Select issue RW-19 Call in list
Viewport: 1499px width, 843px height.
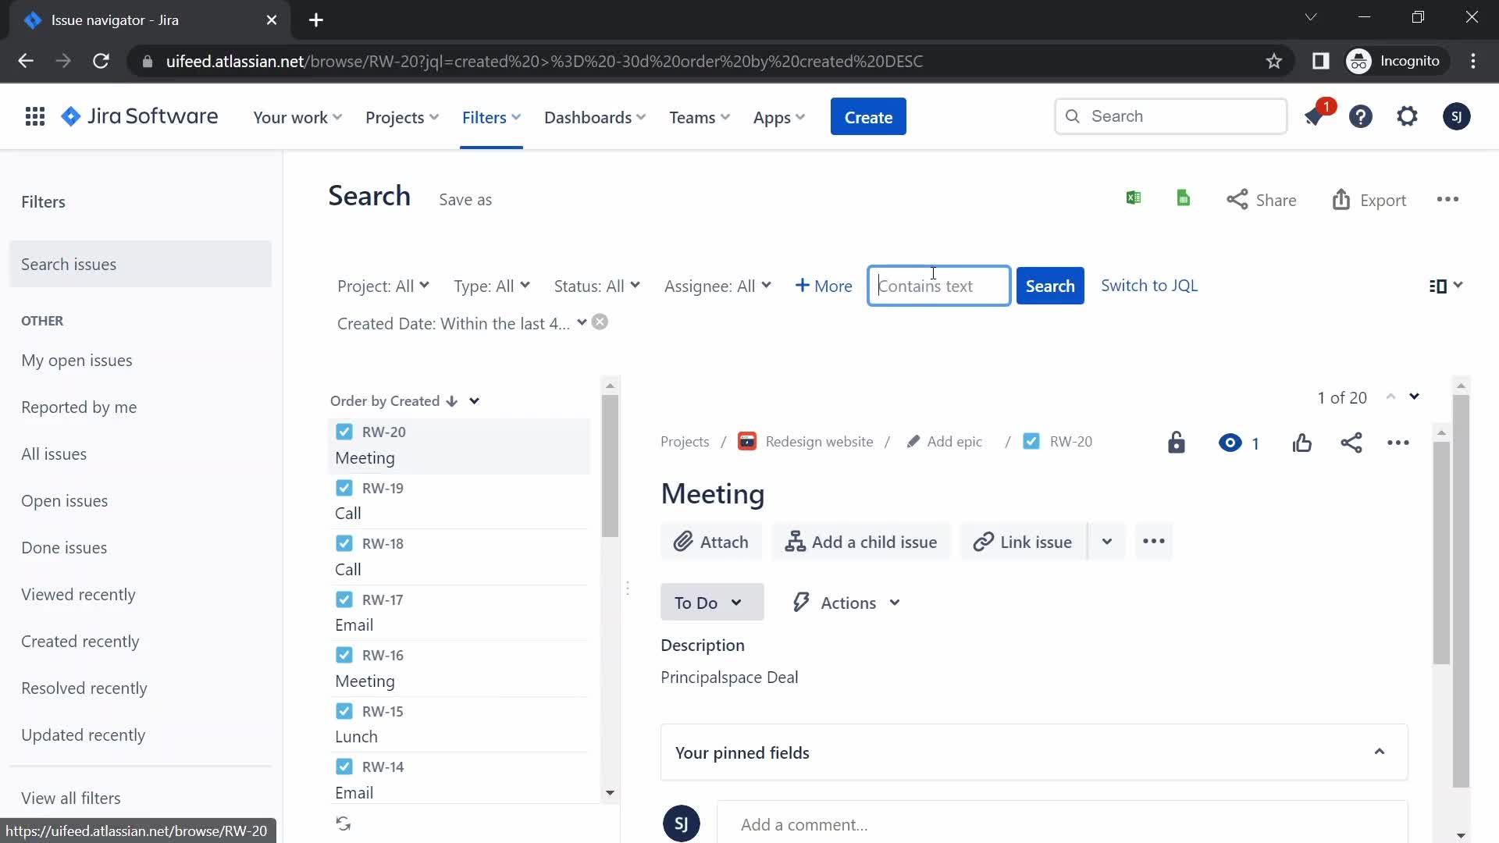459,500
